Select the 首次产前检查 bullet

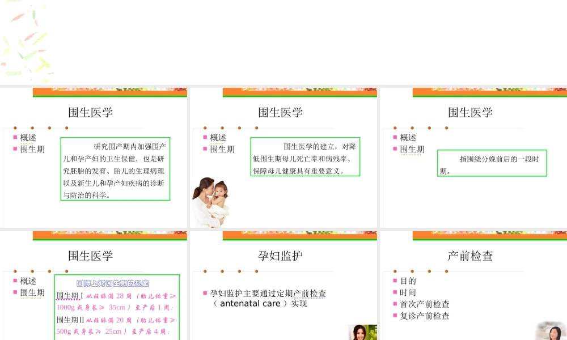(x=425, y=304)
